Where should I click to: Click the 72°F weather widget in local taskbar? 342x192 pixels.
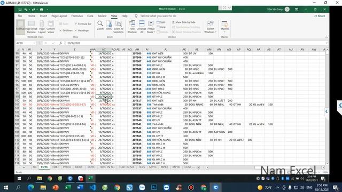(265, 187)
